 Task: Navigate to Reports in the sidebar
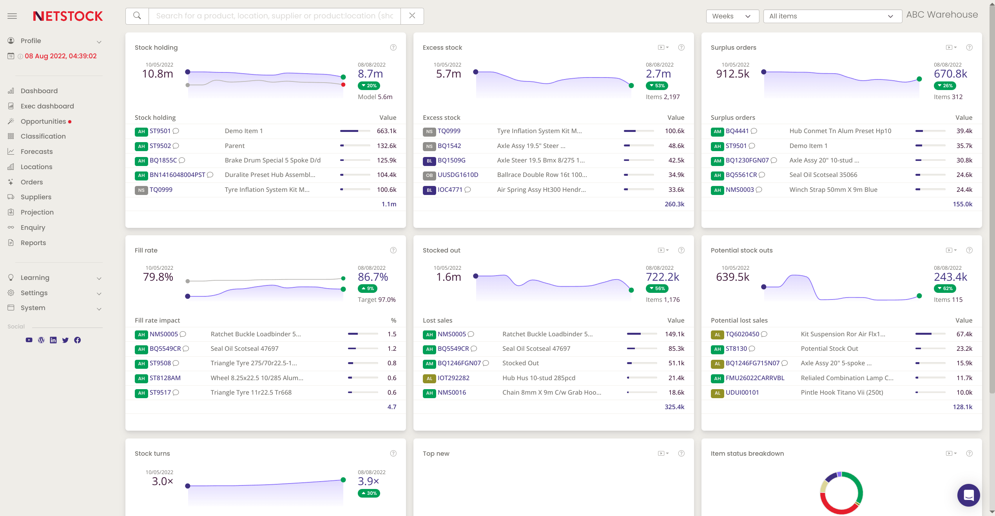click(x=33, y=243)
